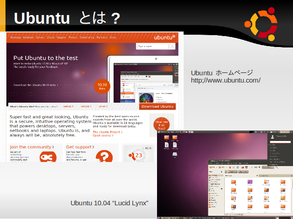Click the laptop screenshot in the website banner
Screen dimensions: 293x219
coord(143,79)
